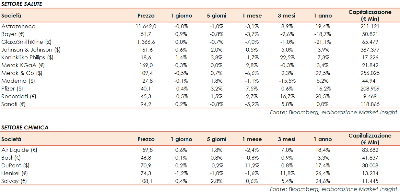
Task: Click the SETTORE SALUTE section title
Action: [22, 4]
